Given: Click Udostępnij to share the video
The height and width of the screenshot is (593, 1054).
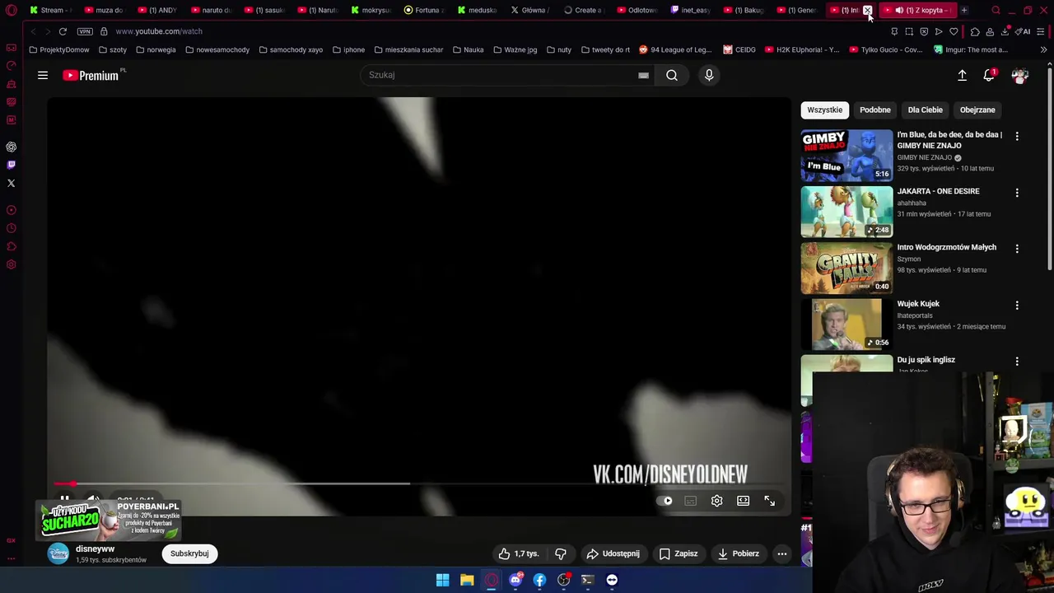Looking at the screenshot, I should (613, 553).
